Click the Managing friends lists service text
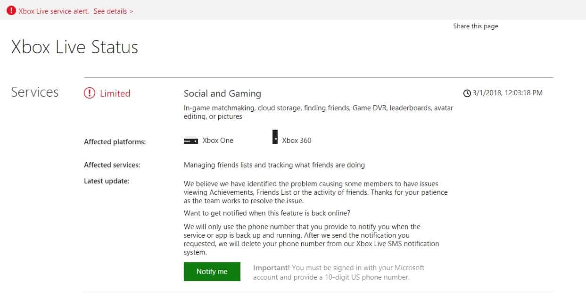 pyautogui.click(x=274, y=165)
